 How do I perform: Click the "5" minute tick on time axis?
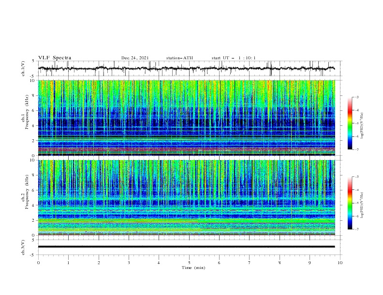[189, 263]
